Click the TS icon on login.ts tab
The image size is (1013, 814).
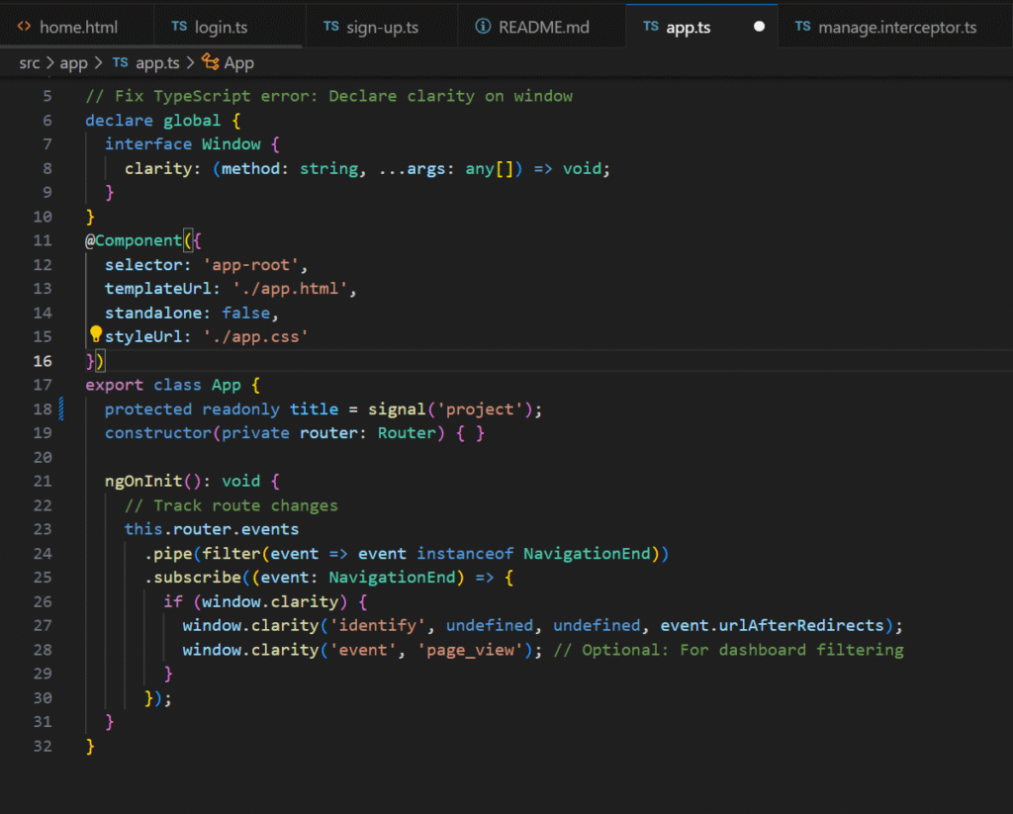coord(179,27)
